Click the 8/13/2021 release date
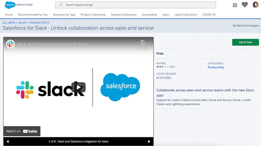The width and height of the screenshot is (261, 146). tap(164, 78)
